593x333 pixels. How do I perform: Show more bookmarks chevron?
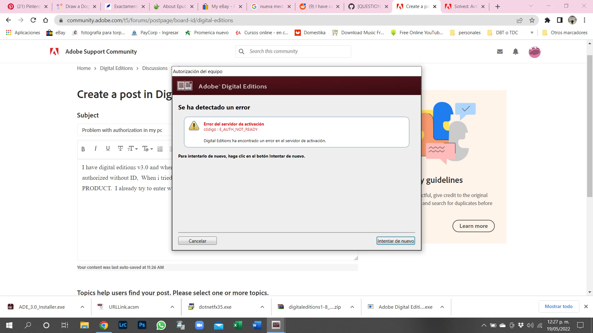(x=532, y=33)
